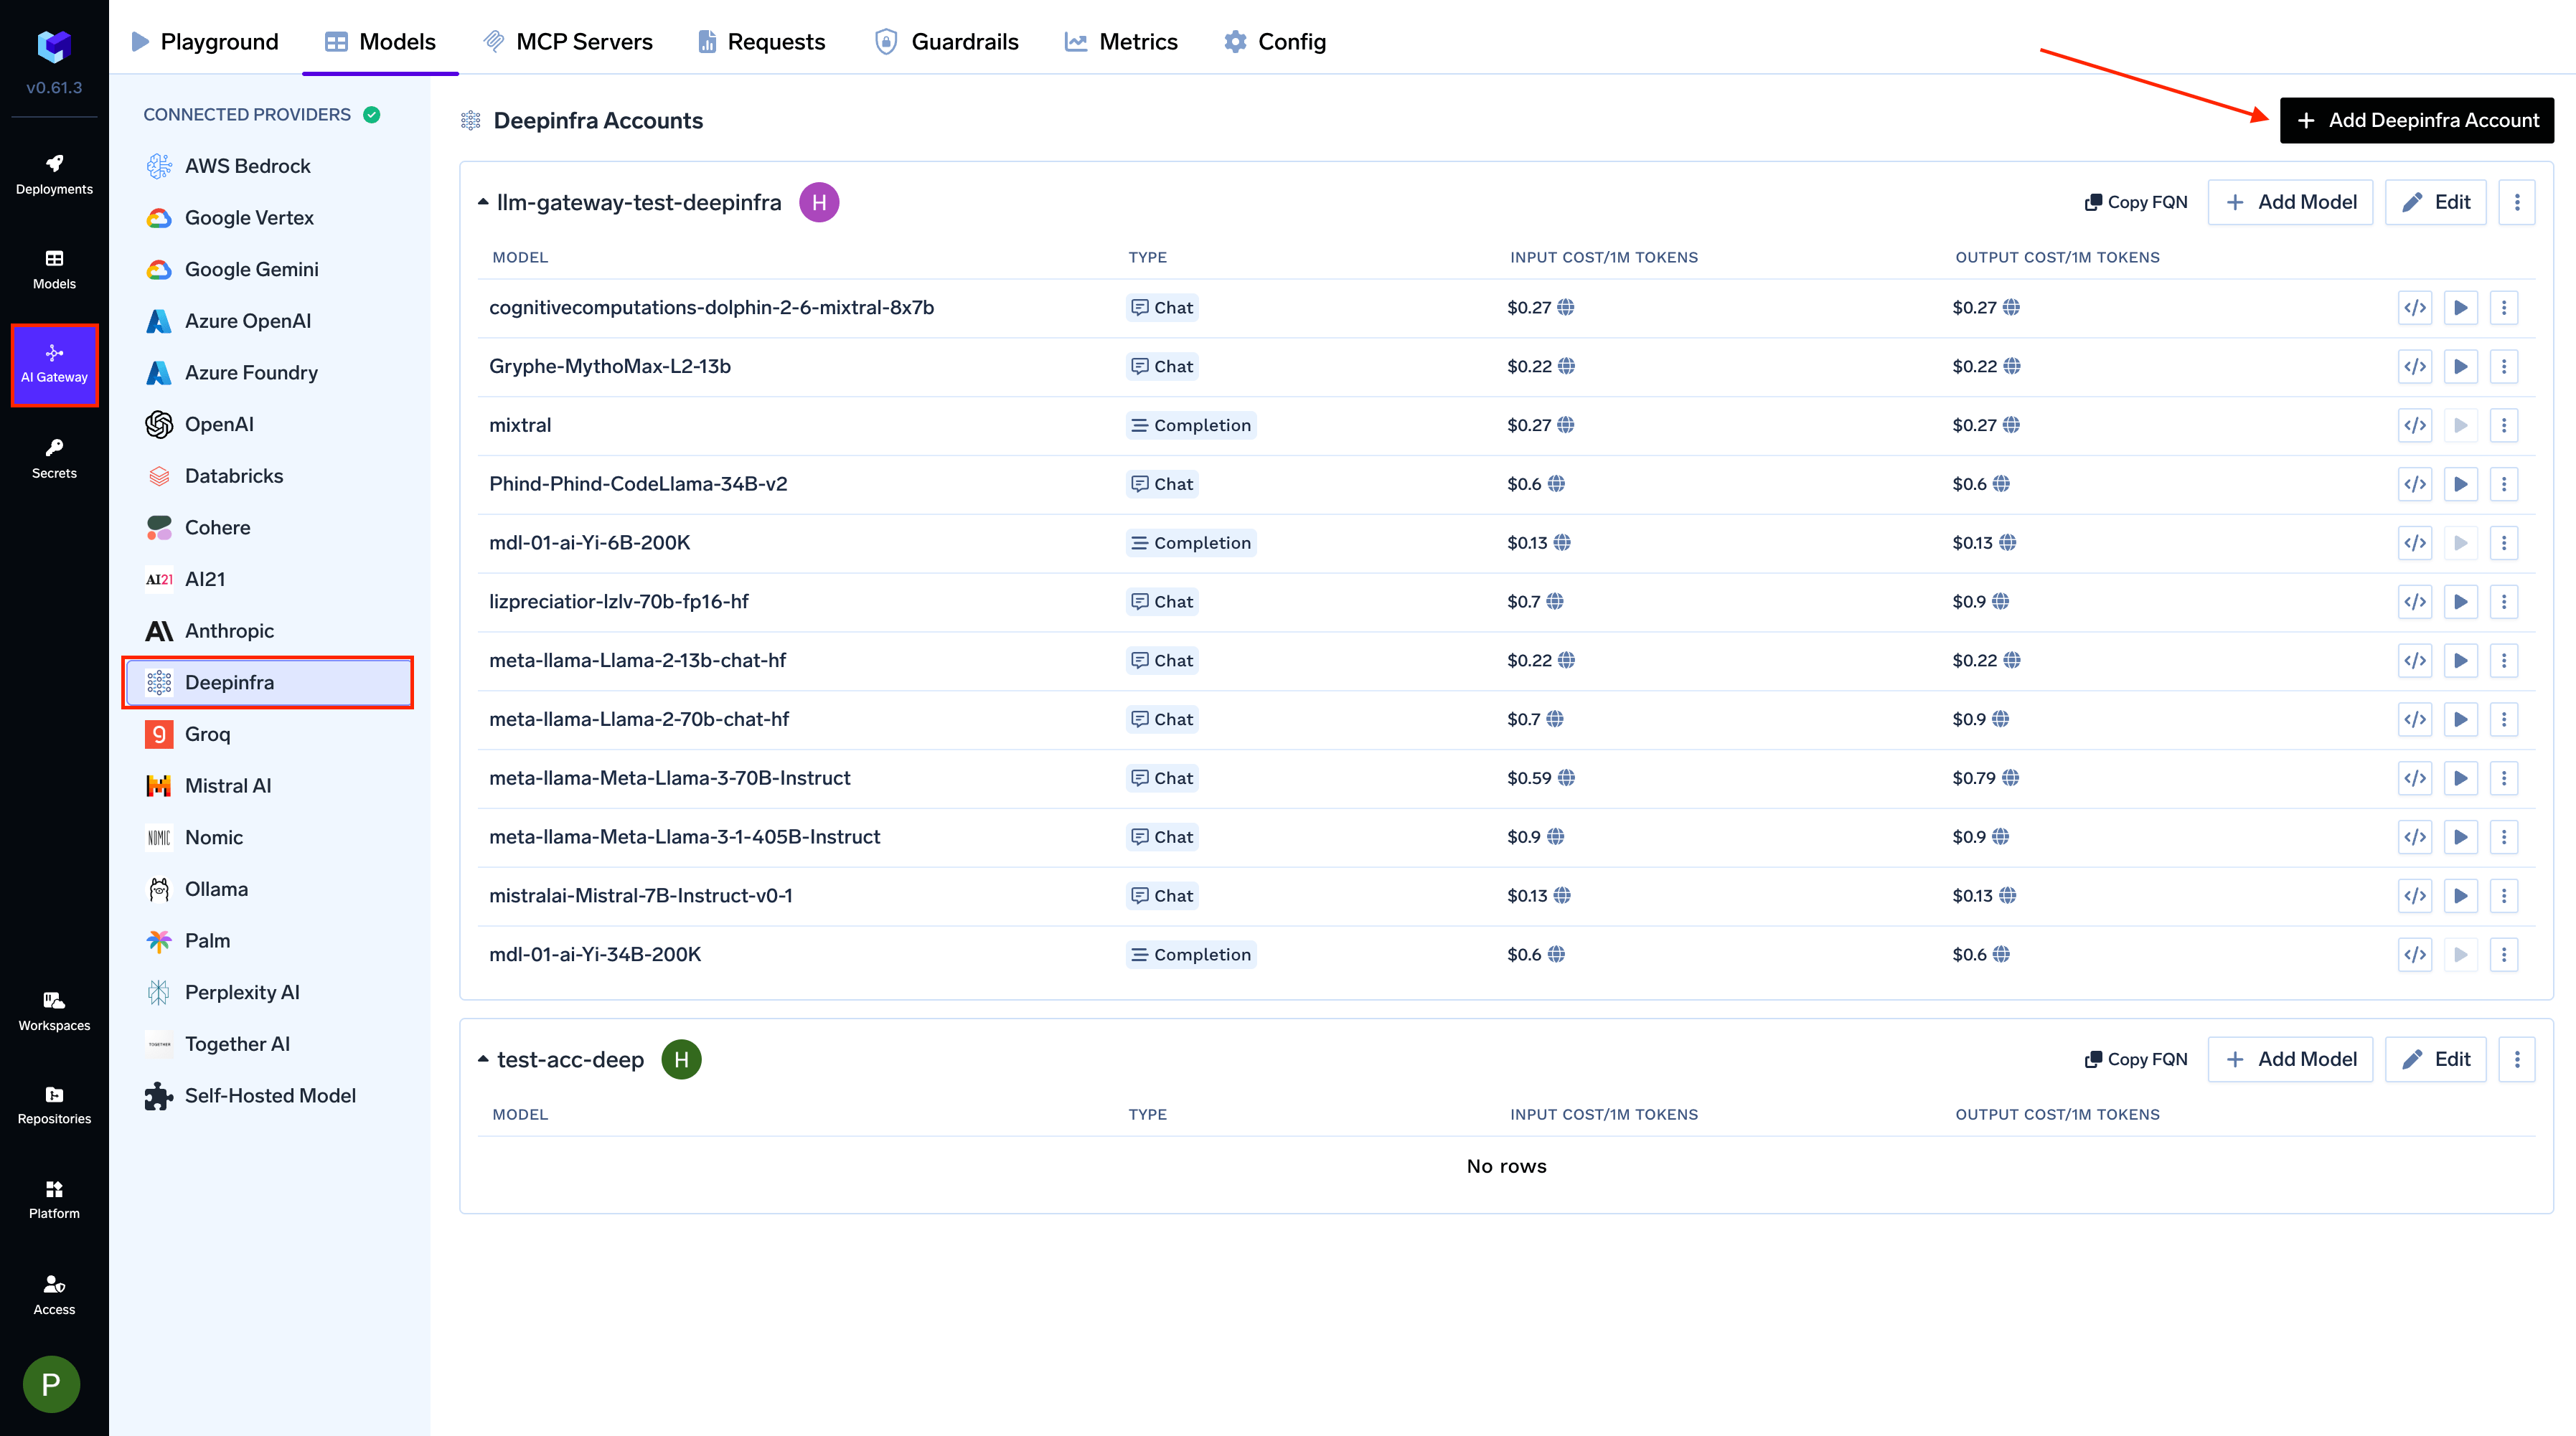Click the green H avatar of test-acc-deep
Viewport: 2576px width, 1436px height.
(681, 1059)
